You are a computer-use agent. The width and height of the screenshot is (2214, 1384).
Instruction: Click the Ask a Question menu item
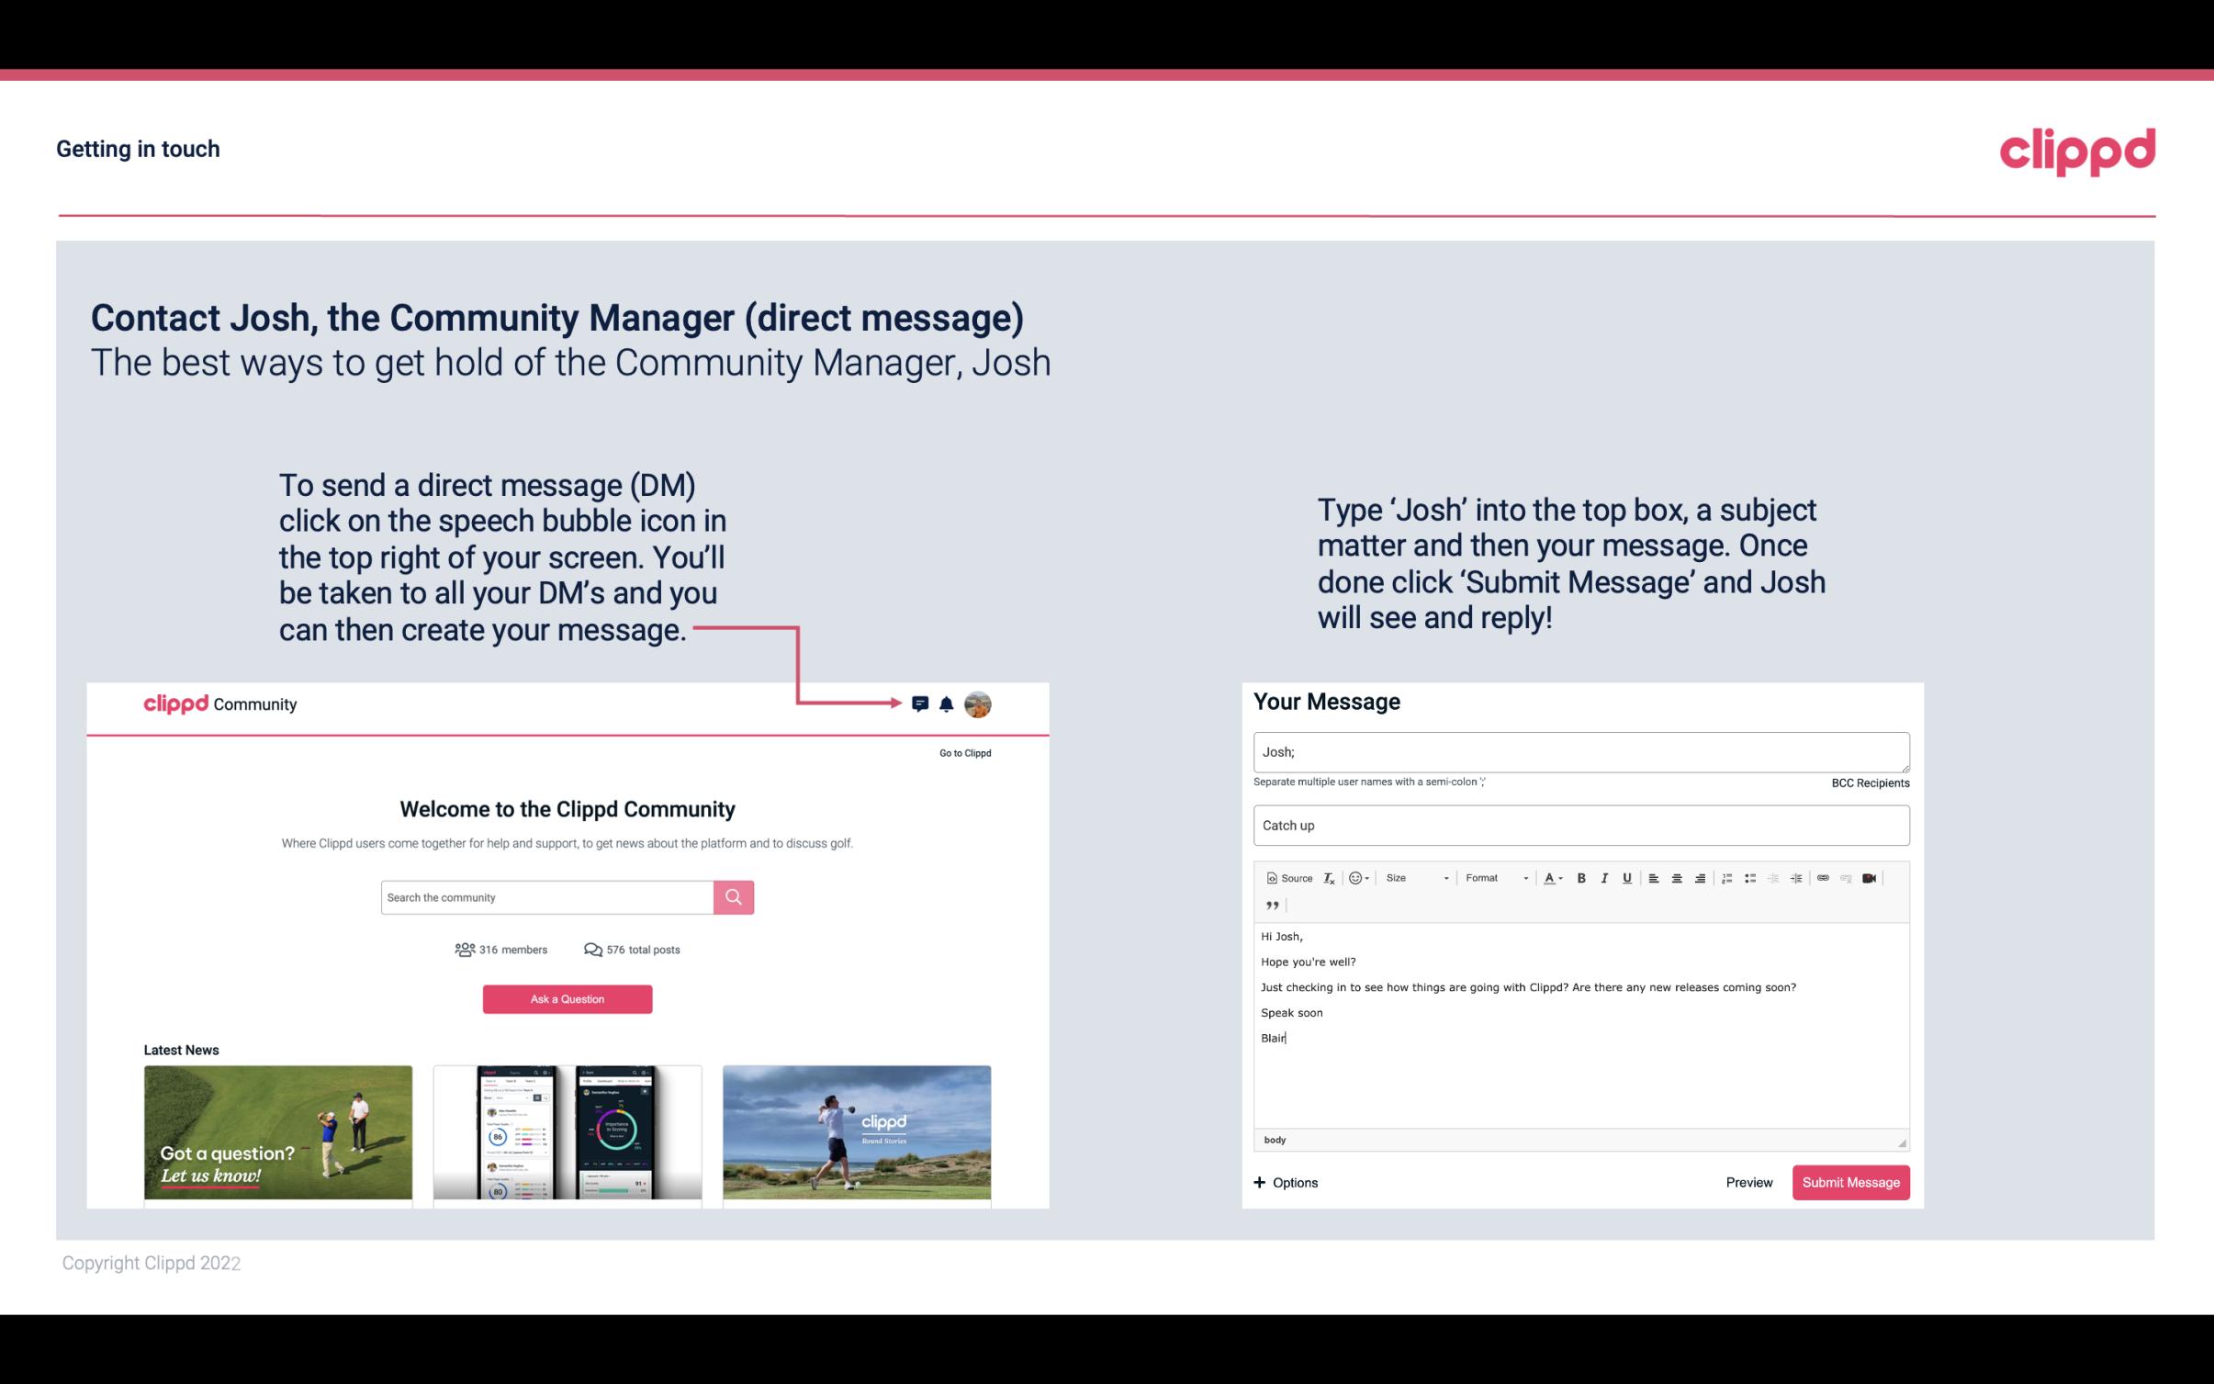[x=568, y=998]
